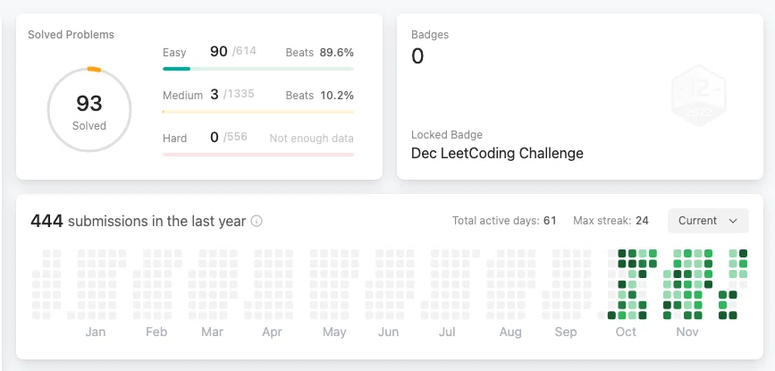Open Dec LeetCoding Challenge locked badge

(x=497, y=153)
